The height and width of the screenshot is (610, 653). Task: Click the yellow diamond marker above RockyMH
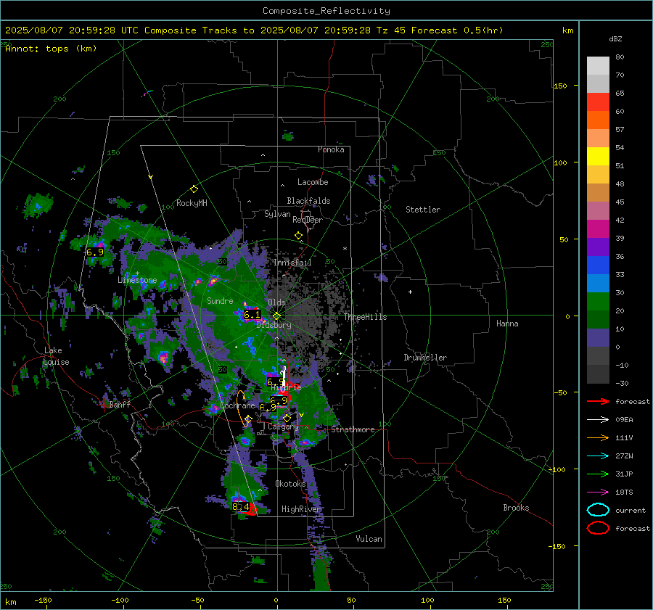tap(194, 189)
